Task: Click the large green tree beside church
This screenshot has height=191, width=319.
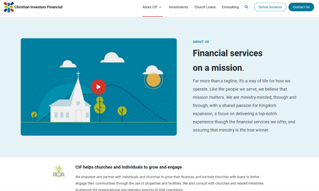Action: click(100, 107)
